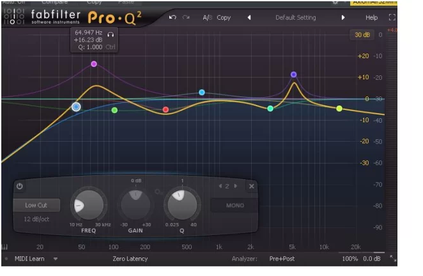Copy settings with the Copy button

[x=224, y=17]
